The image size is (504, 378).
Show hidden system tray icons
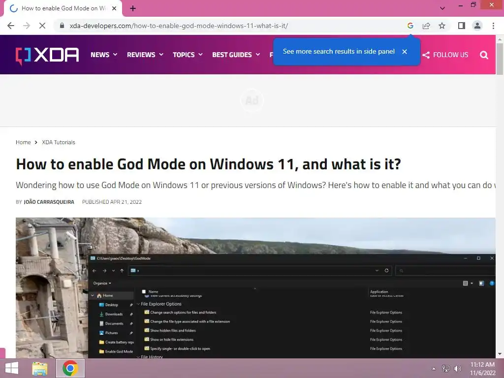click(x=434, y=369)
